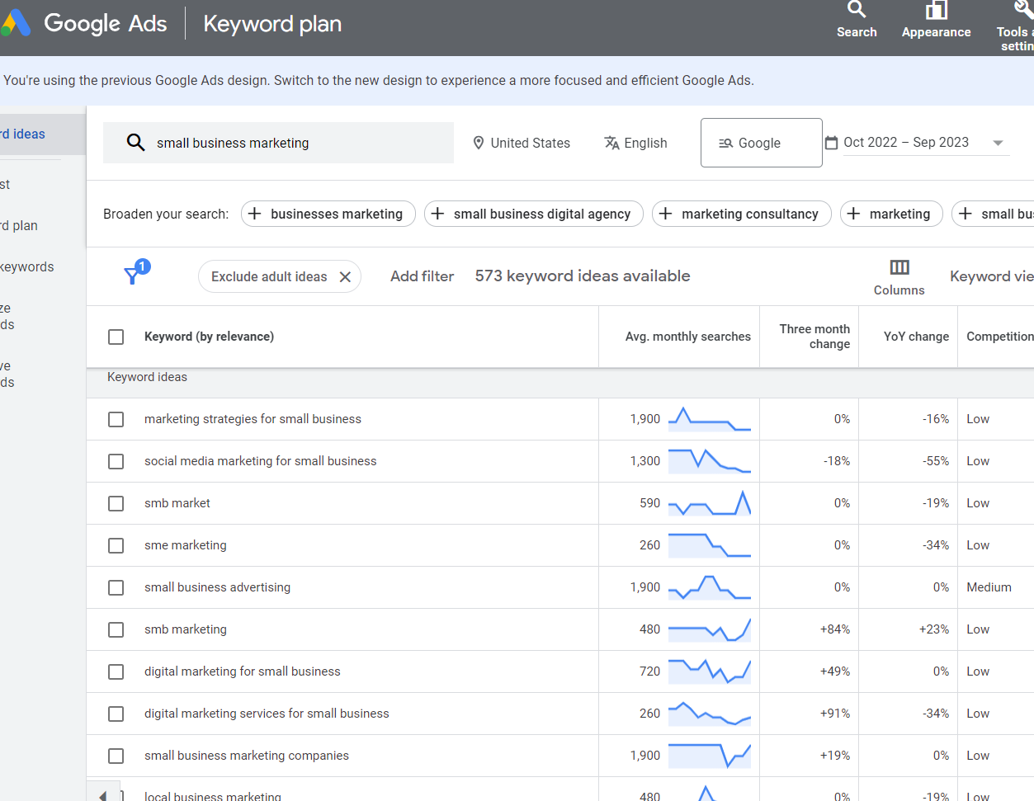The height and width of the screenshot is (801, 1034).
Task: Add 'marketing consultancy' broaden suggestion
Action: 742,214
